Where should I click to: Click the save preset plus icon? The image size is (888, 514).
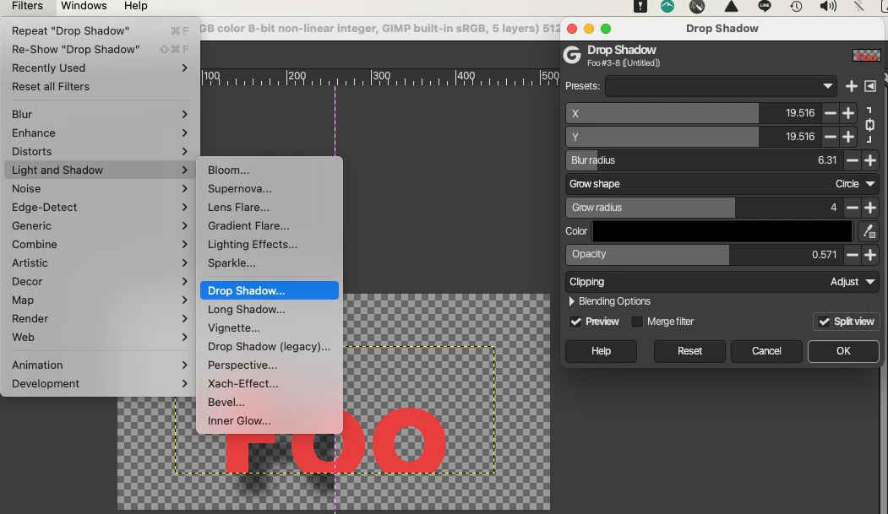tap(851, 86)
